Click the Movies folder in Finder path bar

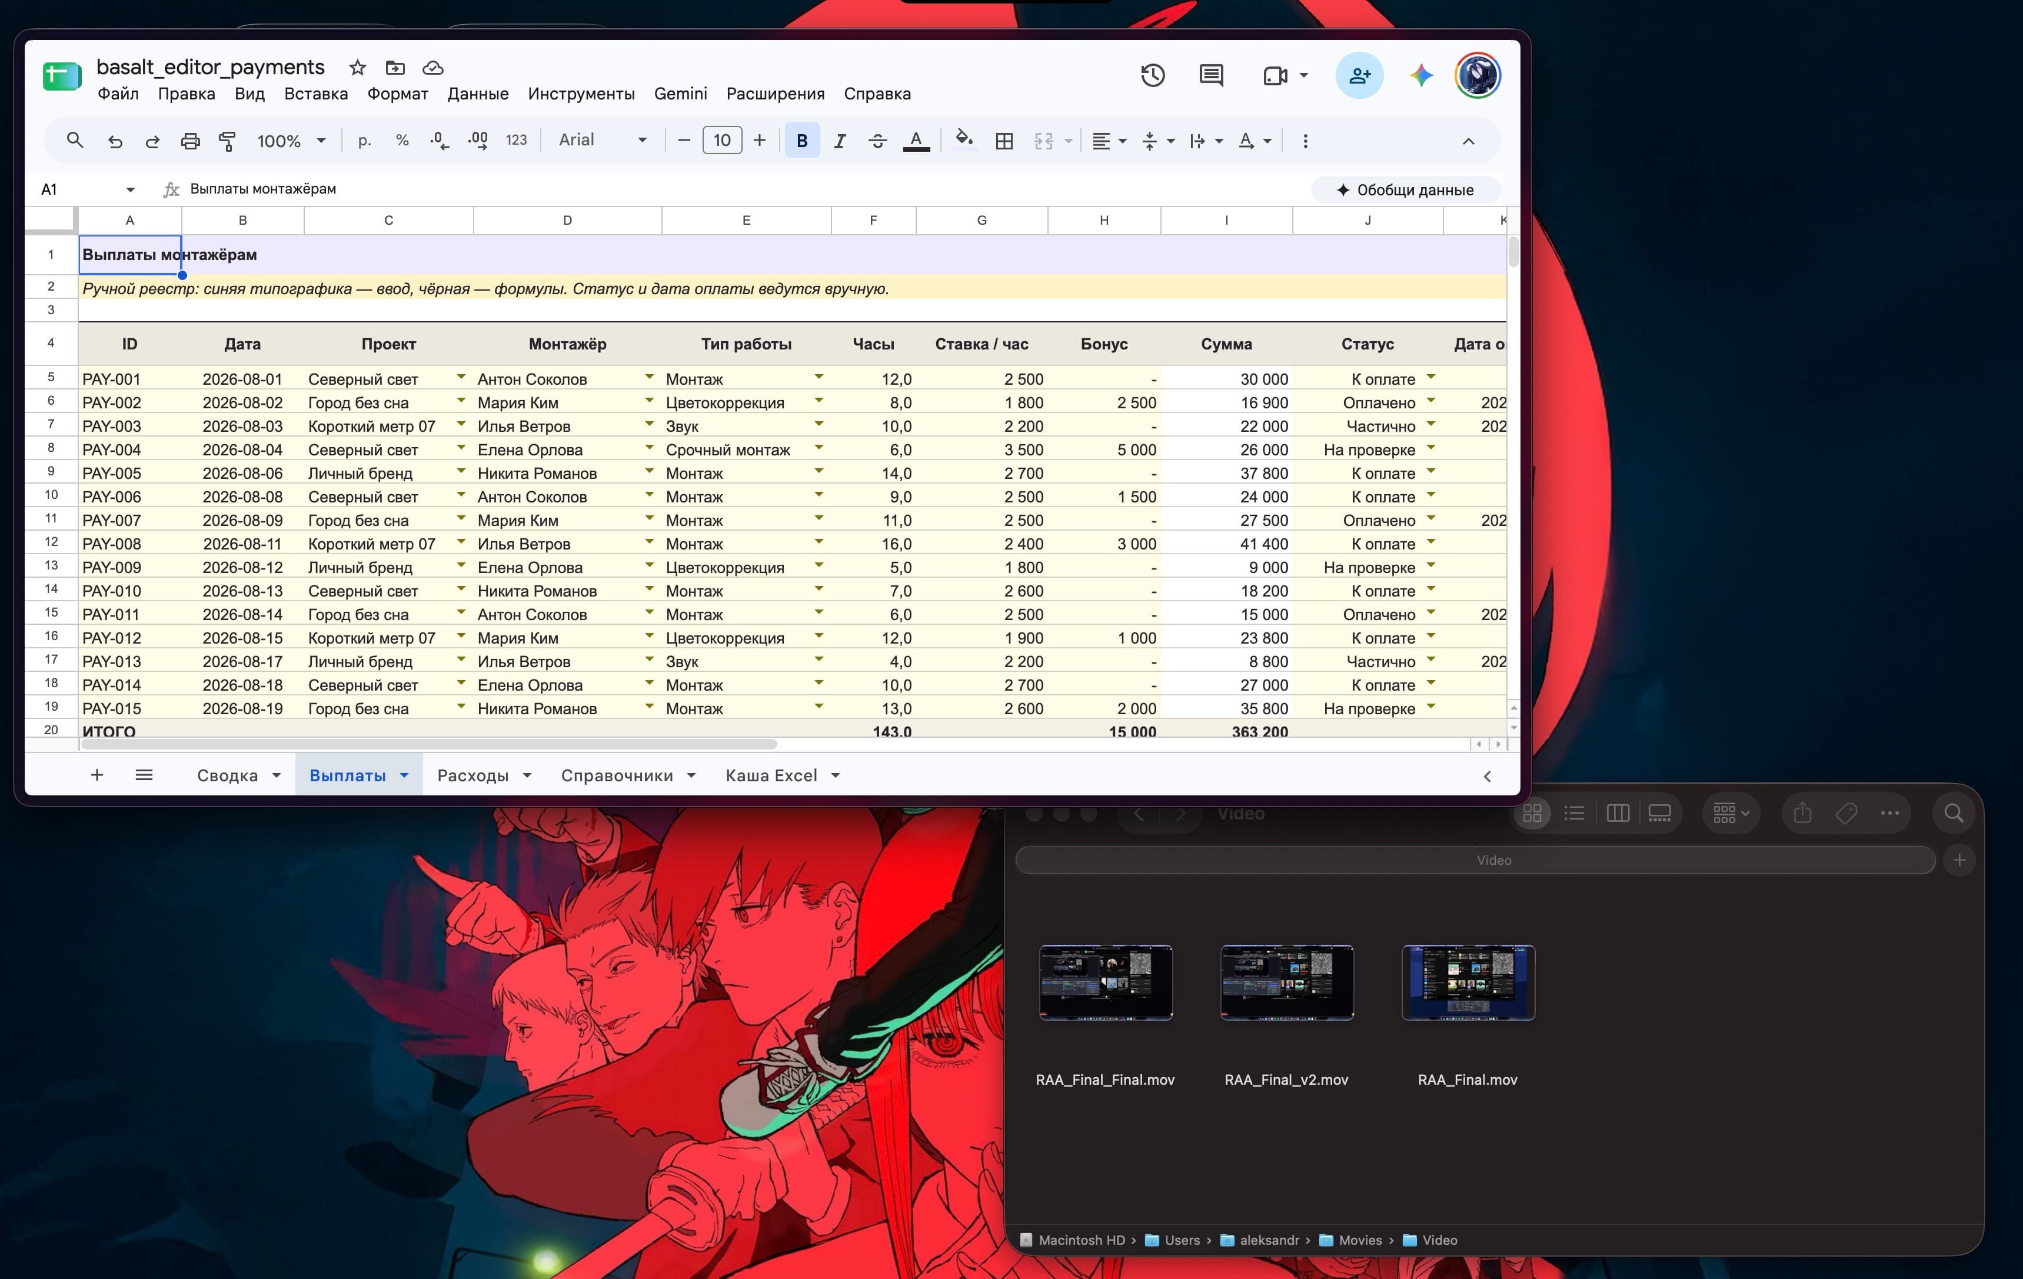[1351, 1240]
